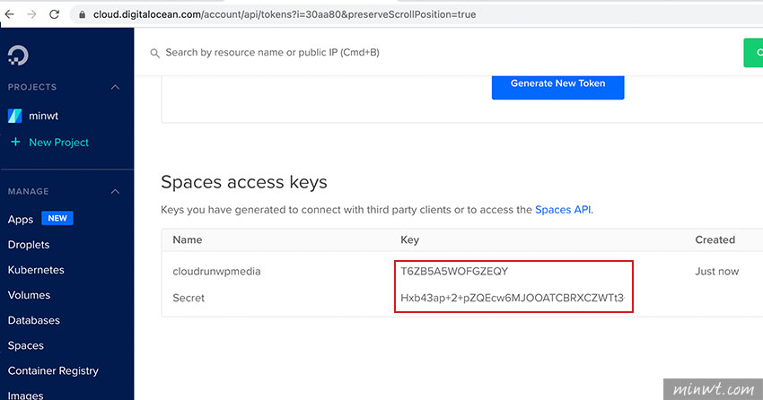Image resolution: width=763 pixels, height=400 pixels.
Task: Go to Kubernetes section
Action: tap(36, 270)
